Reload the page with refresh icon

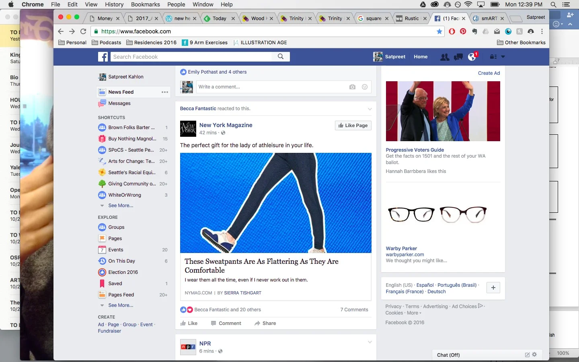tap(83, 31)
